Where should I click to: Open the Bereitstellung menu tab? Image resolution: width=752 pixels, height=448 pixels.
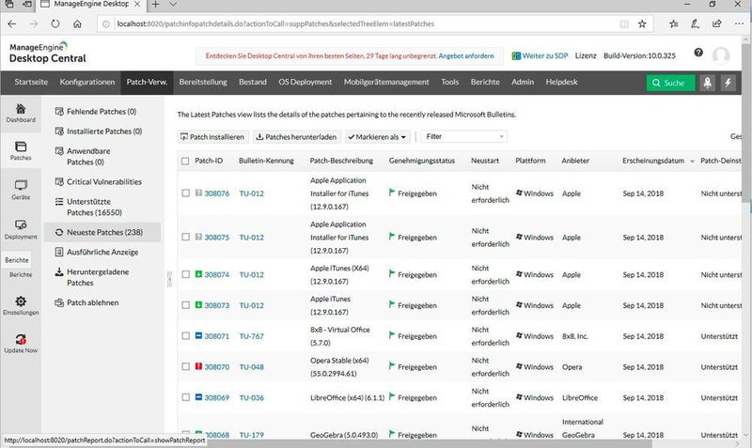(203, 82)
